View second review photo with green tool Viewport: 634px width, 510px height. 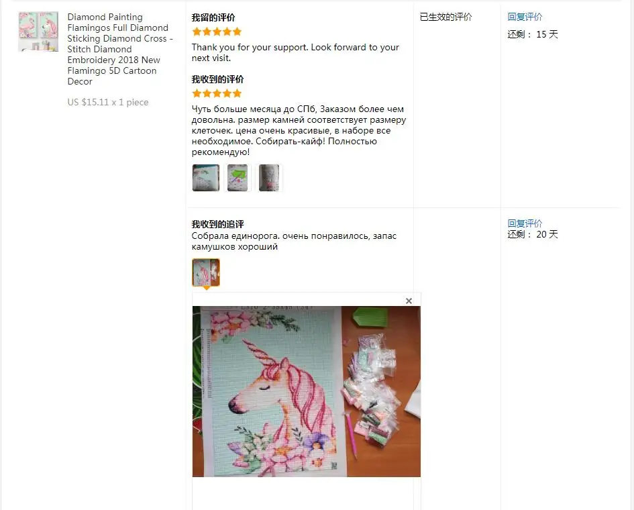237,178
